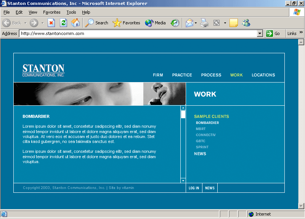
Task: Open the Tools menu
Action: [x=71, y=12]
